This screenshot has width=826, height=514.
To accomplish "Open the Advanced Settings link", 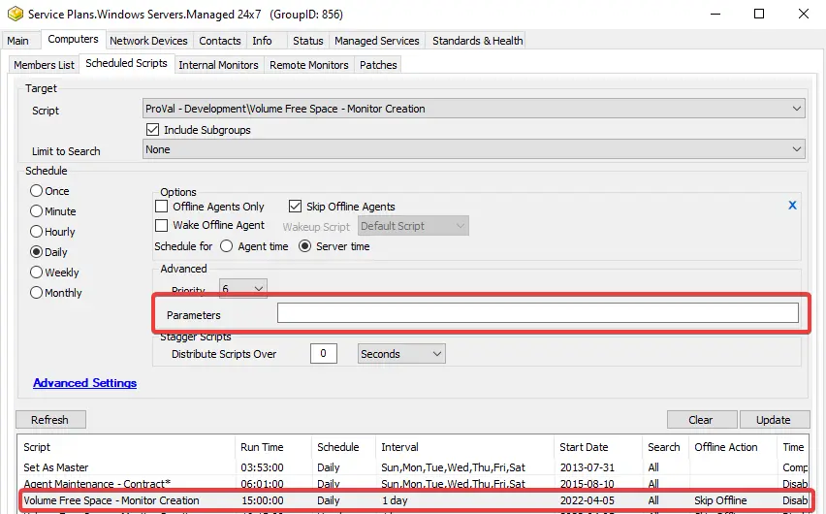I will pyautogui.click(x=84, y=383).
